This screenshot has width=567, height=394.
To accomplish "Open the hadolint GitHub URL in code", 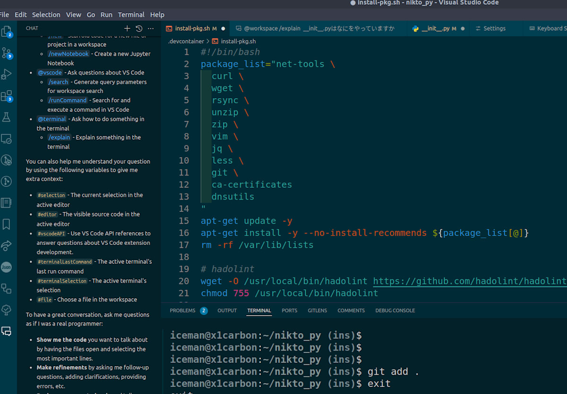I will point(470,281).
